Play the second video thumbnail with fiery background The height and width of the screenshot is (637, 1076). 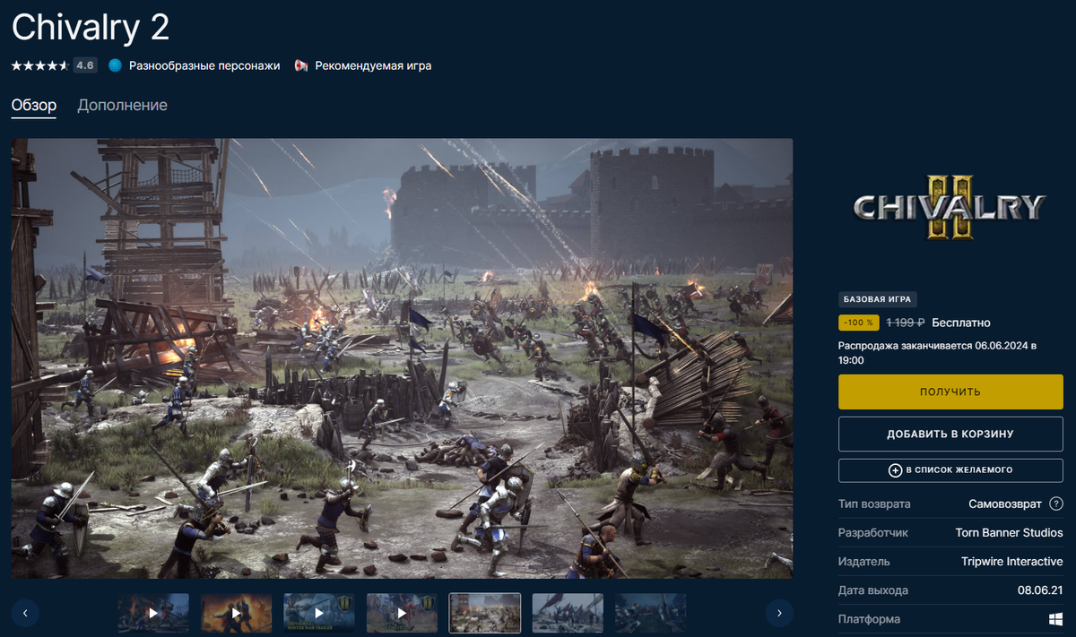point(237,614)
